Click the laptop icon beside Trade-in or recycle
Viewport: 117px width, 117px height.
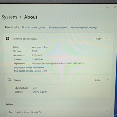11,112
